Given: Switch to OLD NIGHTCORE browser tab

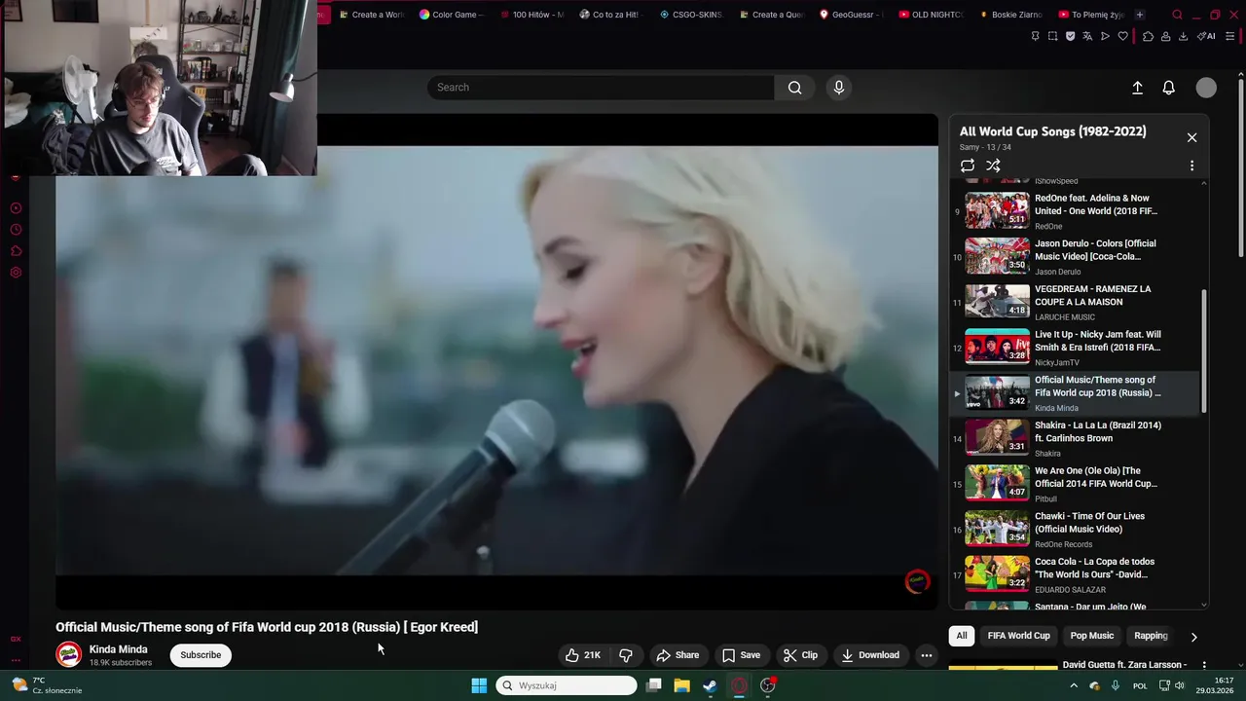Looking at the screenshot, I should pyautogui.click(x=932, y=15).
